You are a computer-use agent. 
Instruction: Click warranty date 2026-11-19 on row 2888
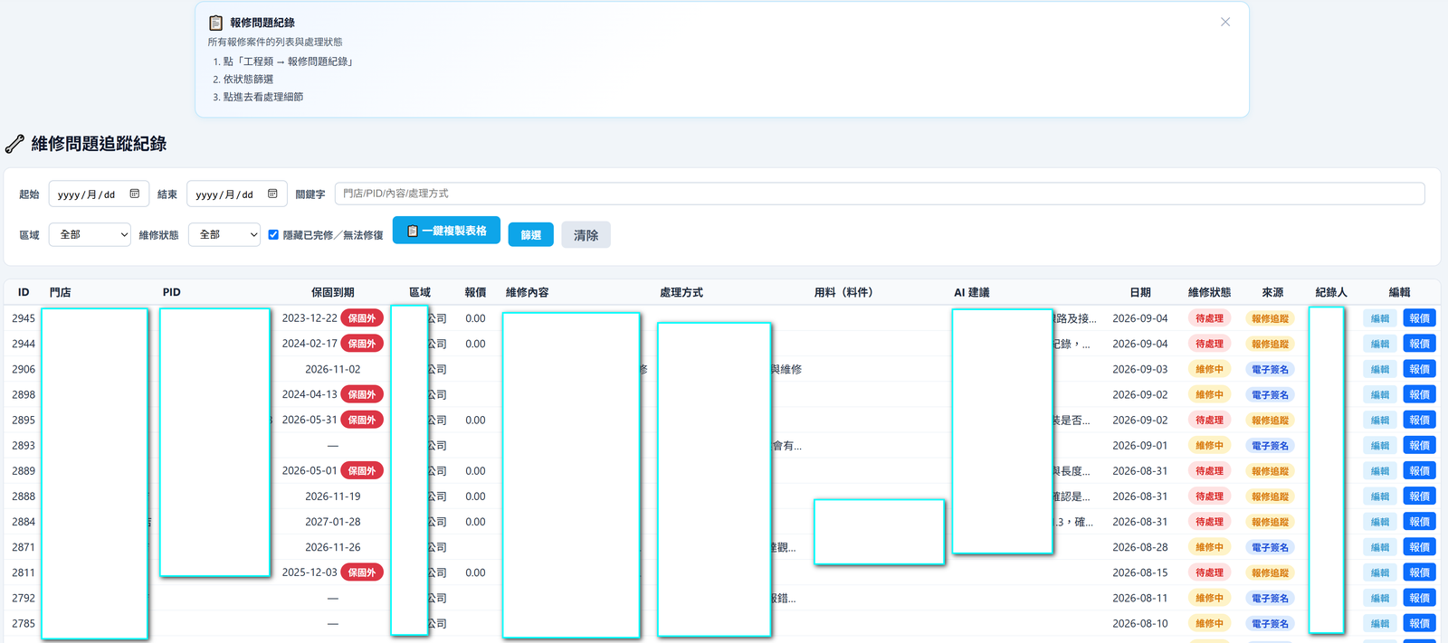[333, 496]
